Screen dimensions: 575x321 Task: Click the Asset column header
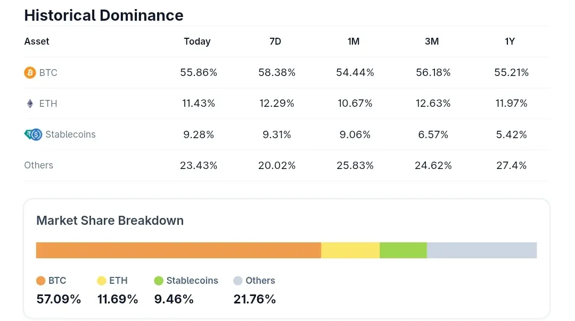pos(37,41)
